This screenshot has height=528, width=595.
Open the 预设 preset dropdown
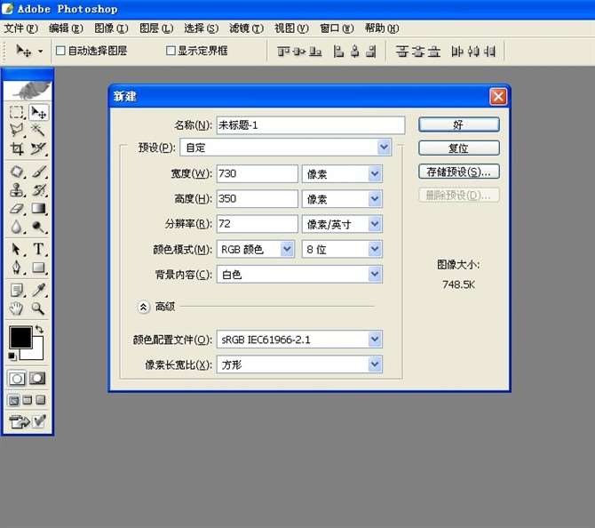click(384, 148)
